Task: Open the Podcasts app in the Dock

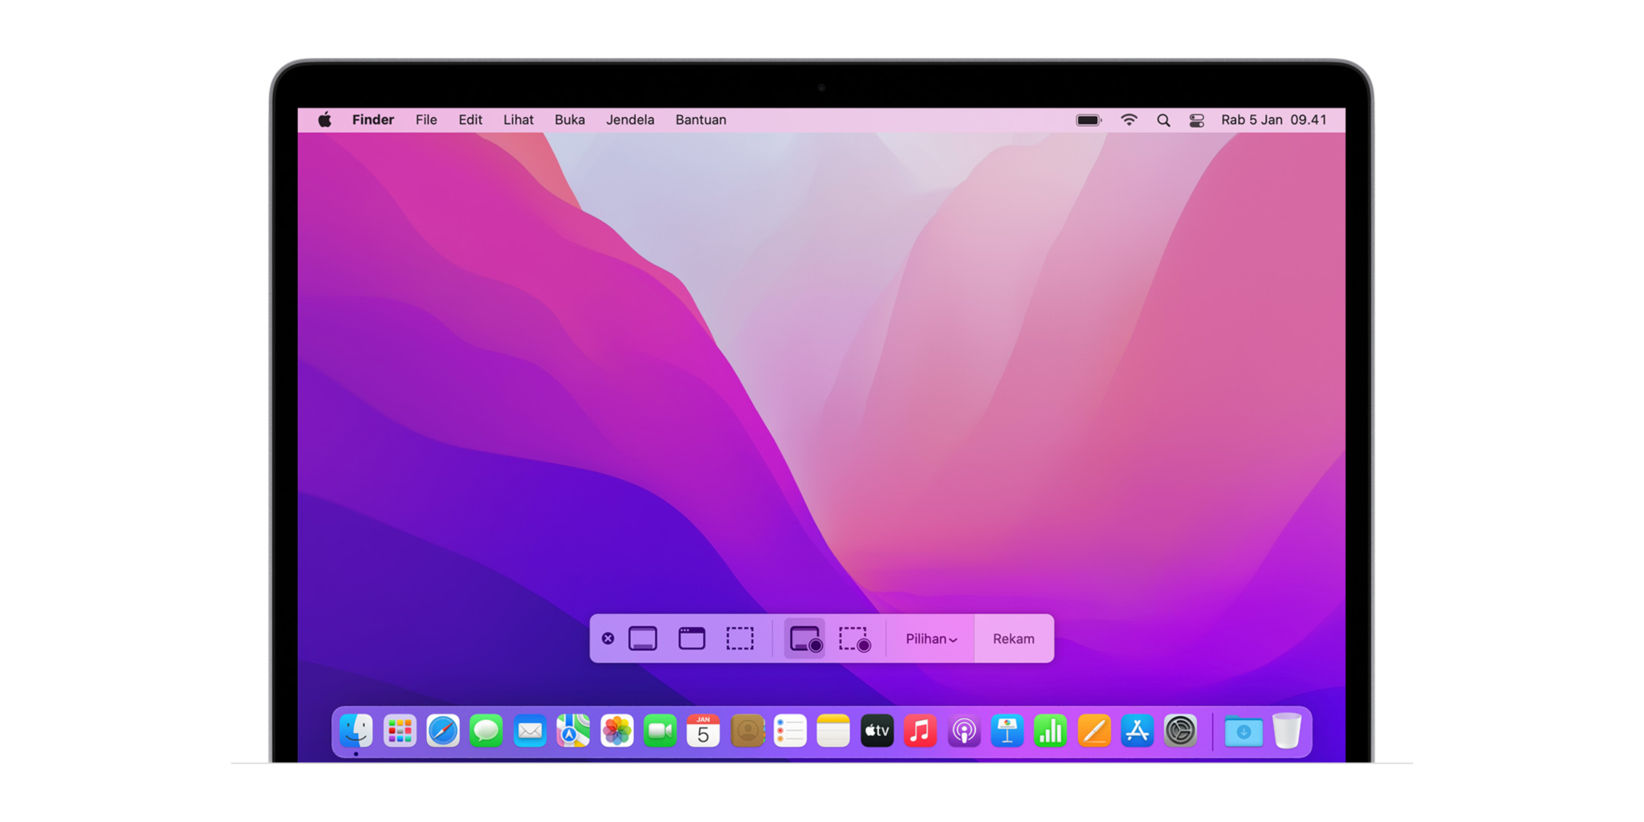Action: pos(964,730)
